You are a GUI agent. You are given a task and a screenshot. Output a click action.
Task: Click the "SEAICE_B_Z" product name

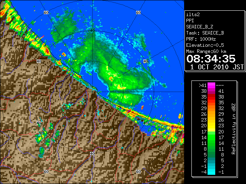pos(199,27)
